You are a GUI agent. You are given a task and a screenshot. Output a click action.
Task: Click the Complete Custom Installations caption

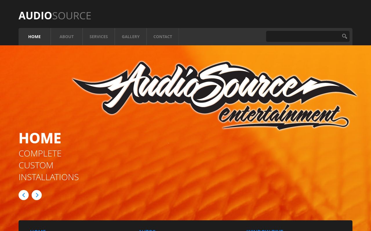pyautogui.click(x=49, y=165)
